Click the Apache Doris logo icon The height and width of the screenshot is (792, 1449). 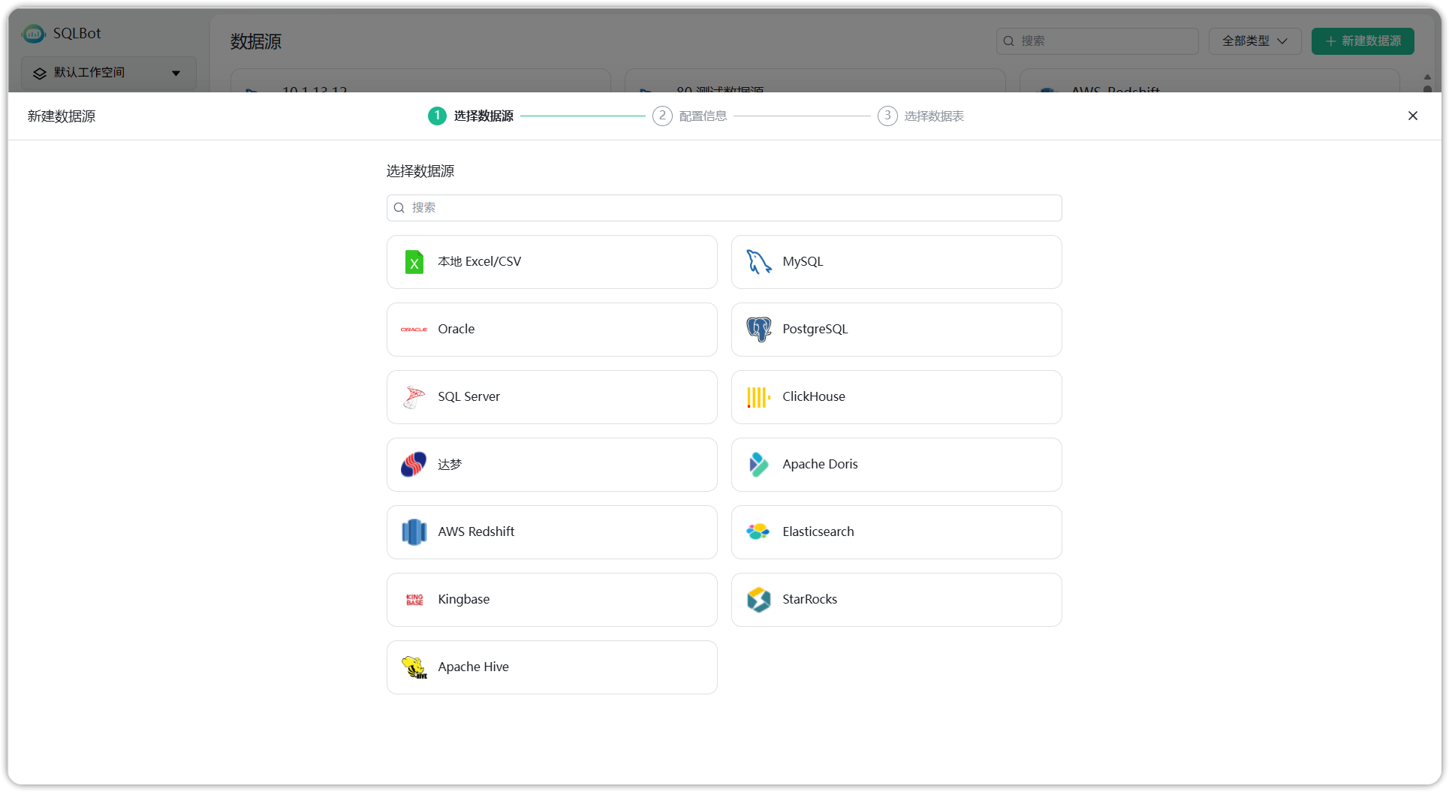pos(758,465)
